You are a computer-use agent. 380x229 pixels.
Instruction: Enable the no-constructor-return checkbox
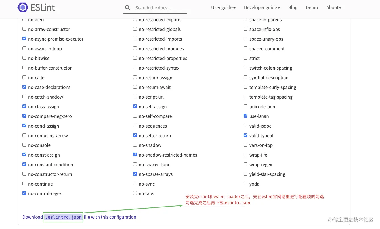24,174
